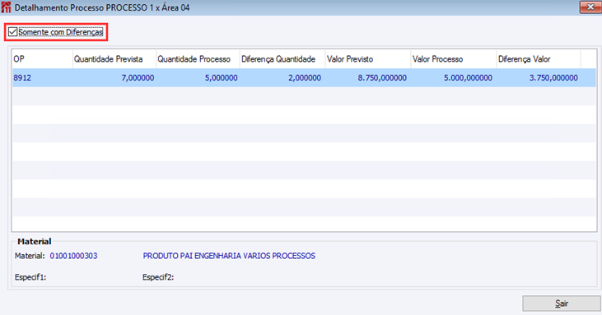Click the Valor Processo column header
This screenshot has height=315, width=602.
tap(454, 59)
